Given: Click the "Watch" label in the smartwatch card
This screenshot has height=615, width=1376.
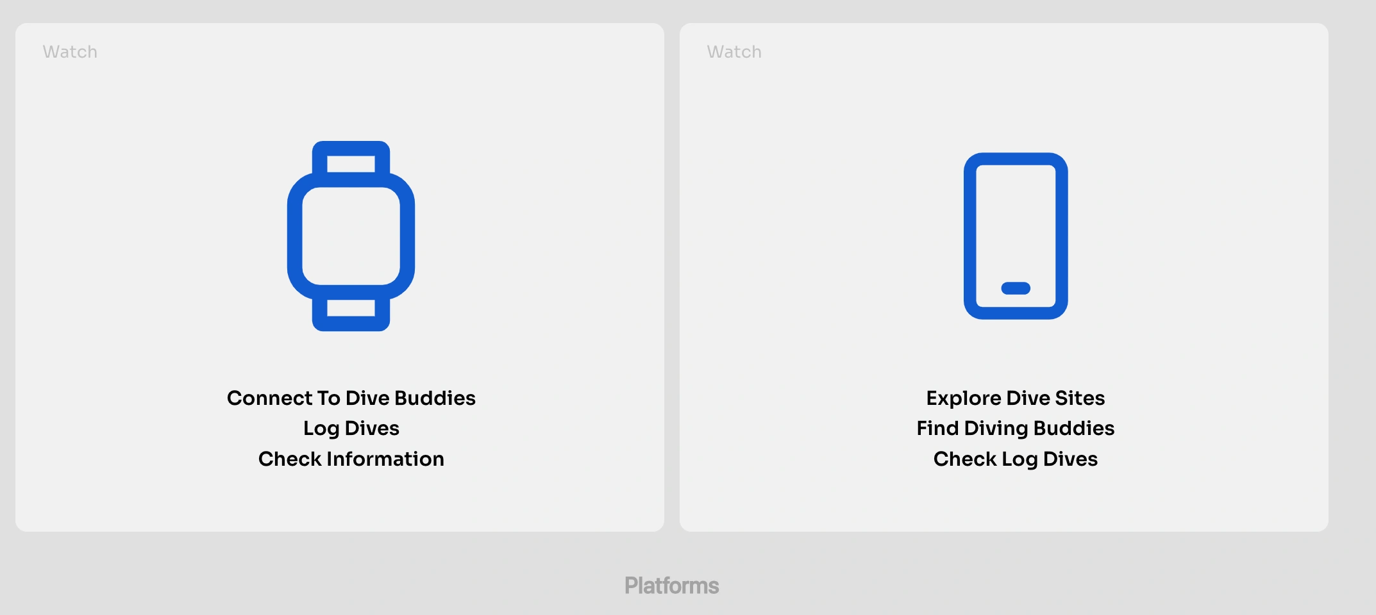Looking at the screenshot, I should pos(70,52).
